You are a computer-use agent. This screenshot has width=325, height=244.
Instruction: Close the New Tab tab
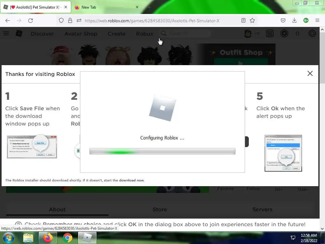137,7
